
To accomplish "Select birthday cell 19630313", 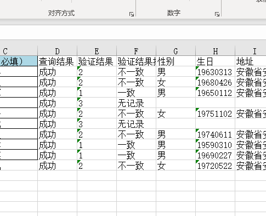I will pos(215,72).
